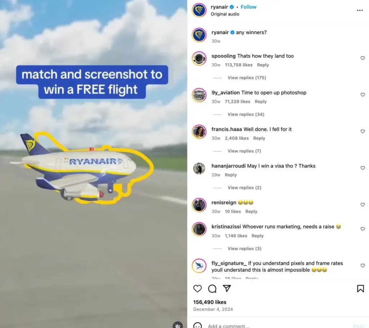
Task: Share post via paper plane icon
Action: click(x=227, y=288)
